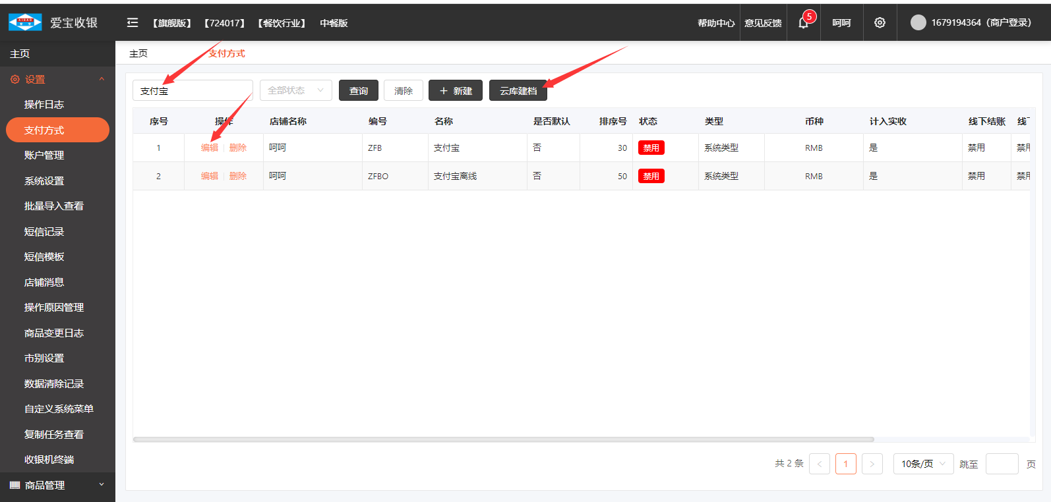Open the 10条/页 page size dropdown

(923, 464)
